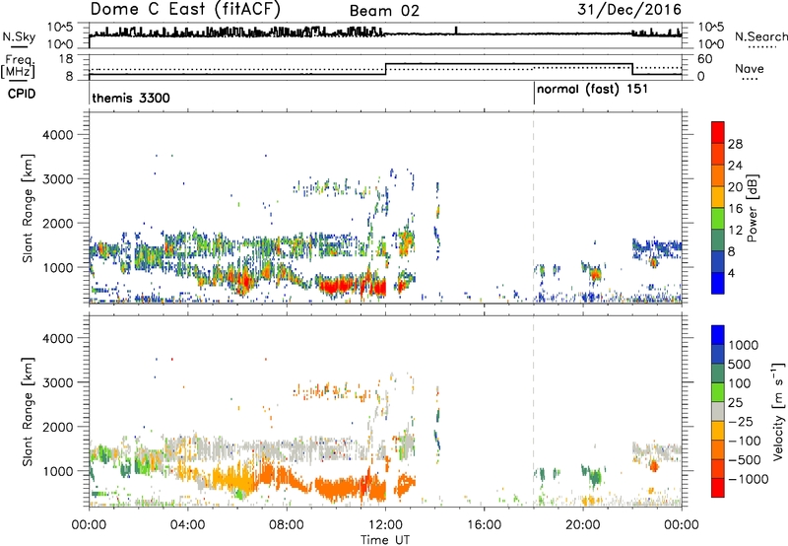
Task: Select the 'Beam 02' label
Action: (384, 11)
